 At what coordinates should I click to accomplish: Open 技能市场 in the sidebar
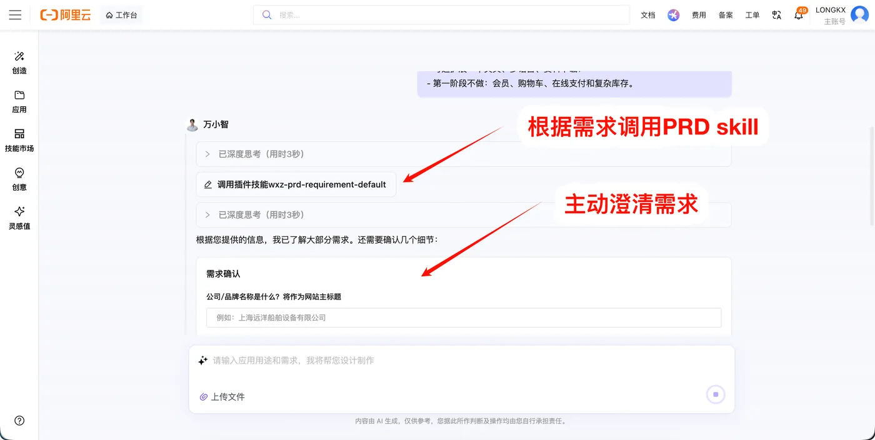(19, 141)
